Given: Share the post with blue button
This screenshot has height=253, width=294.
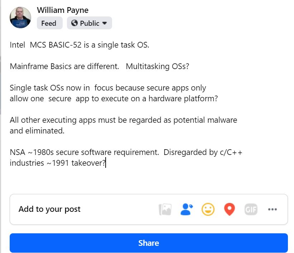Looking at the screenshot, I should [x=149, y=243].
